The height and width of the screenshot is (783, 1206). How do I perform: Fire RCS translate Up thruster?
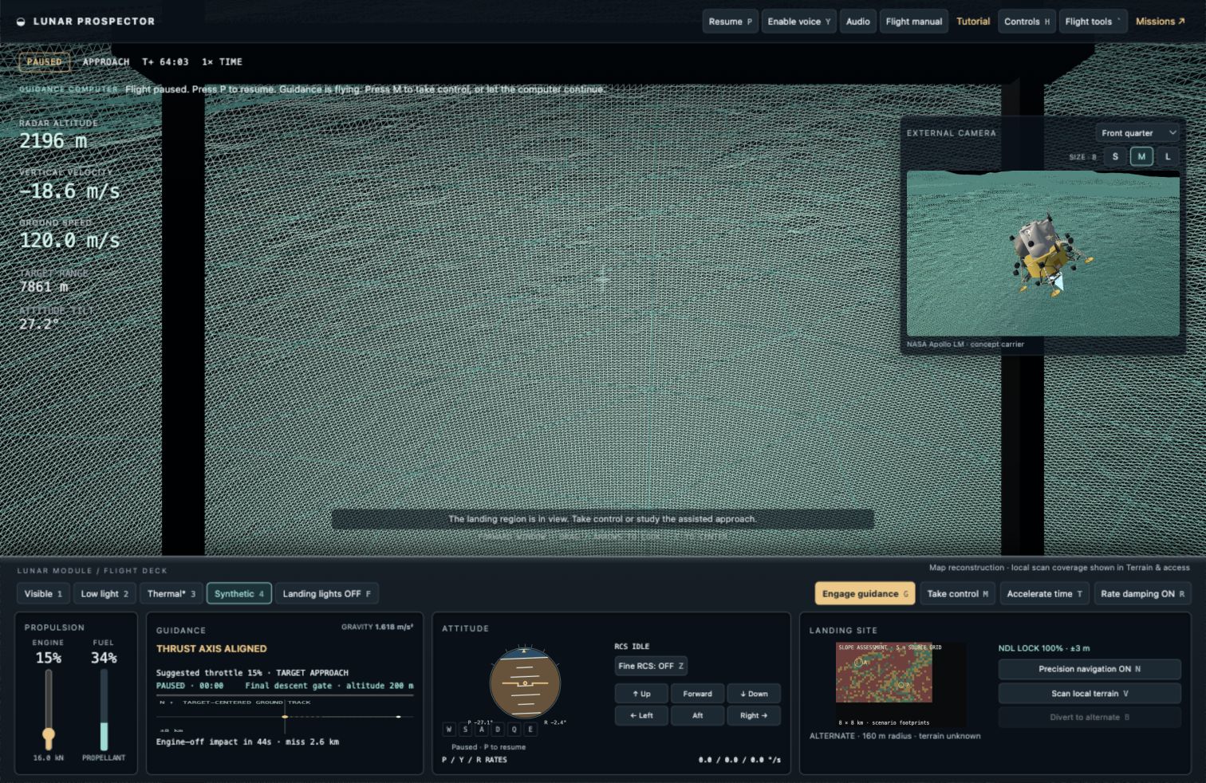click(641, 694)
